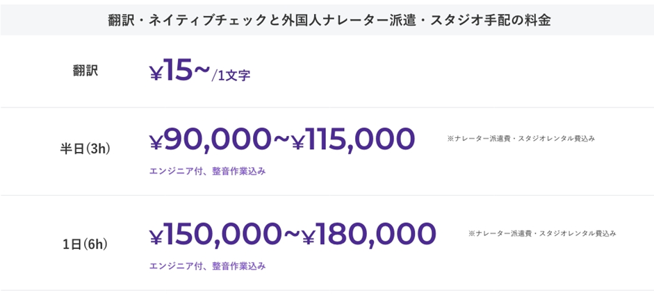654x297 pixels.
Task: Click エンジニア付 text under the half-day price
Action: [174, 171]
